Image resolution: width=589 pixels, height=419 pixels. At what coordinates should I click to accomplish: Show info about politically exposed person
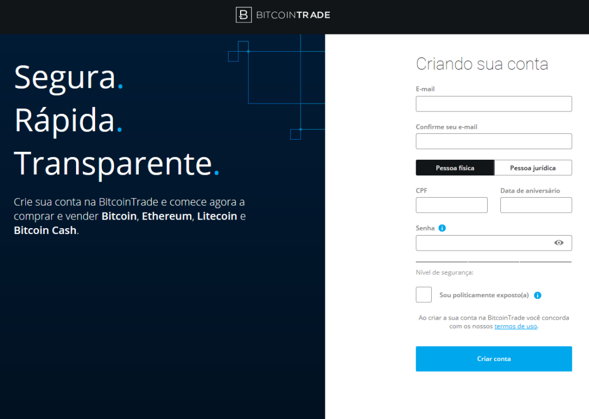click(538, 295)
